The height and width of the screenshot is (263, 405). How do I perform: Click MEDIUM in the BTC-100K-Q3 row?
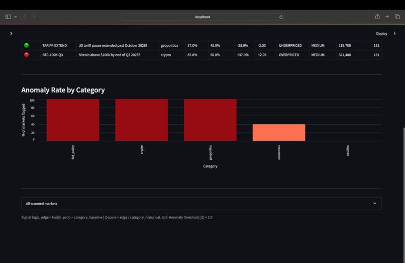pos(323,55)
